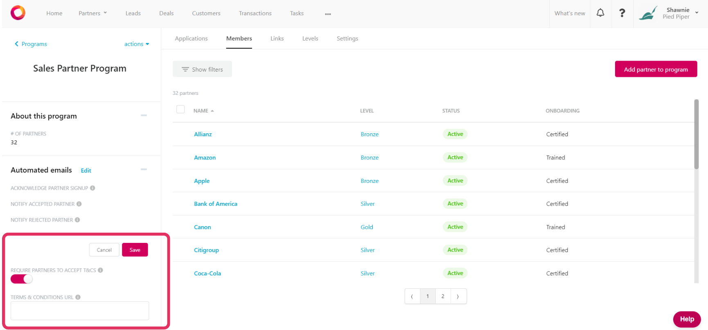This screenshot has height=330, width=708.
Task: Open the Help chat button
Action: tap(687, 319)
